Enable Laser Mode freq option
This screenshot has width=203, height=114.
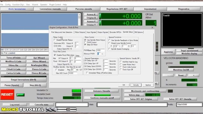[x=121, y=64]
